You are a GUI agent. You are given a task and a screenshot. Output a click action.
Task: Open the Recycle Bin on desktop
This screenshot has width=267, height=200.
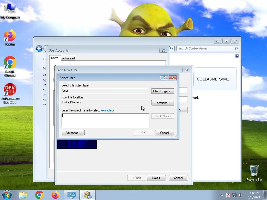click(x=254, y=173)
